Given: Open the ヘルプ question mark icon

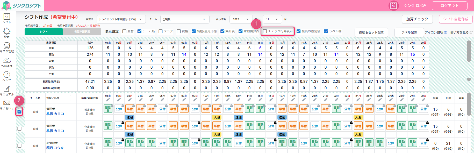Looking at the screenshot, I should [7, 75].
